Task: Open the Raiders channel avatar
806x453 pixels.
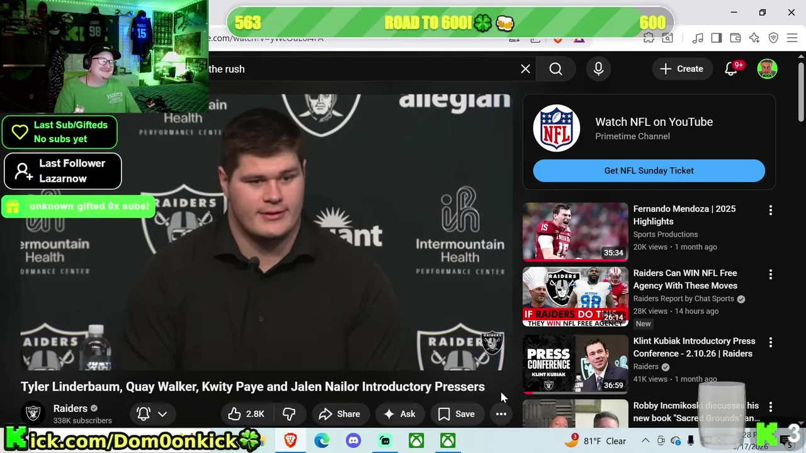Action: 33,413
